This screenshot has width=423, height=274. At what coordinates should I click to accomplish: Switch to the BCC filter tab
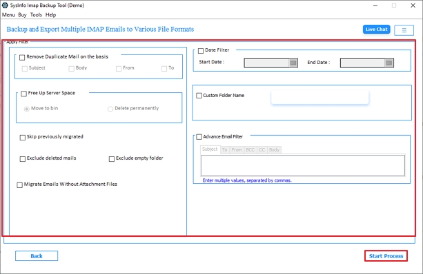250,150
